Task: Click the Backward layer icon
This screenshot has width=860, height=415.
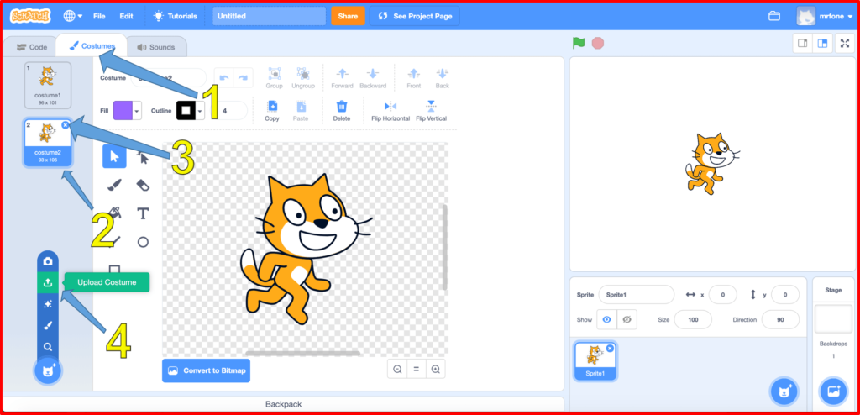Action: click(x=373, y=78)
